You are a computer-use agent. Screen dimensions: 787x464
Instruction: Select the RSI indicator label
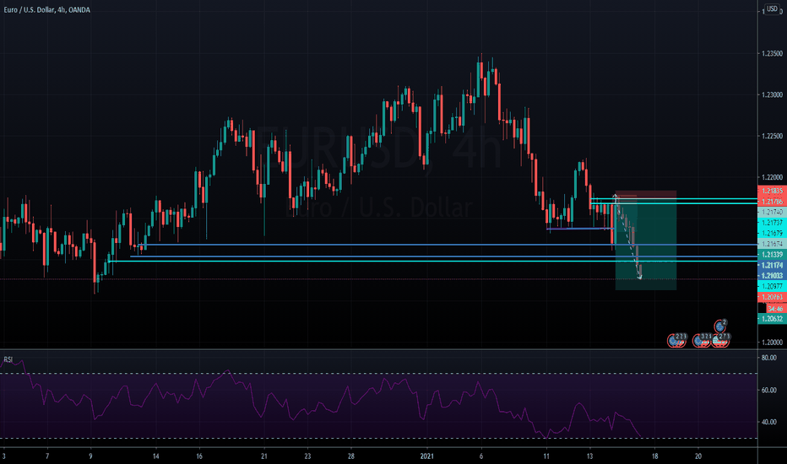pyautogui.click(x=8, y=359)
